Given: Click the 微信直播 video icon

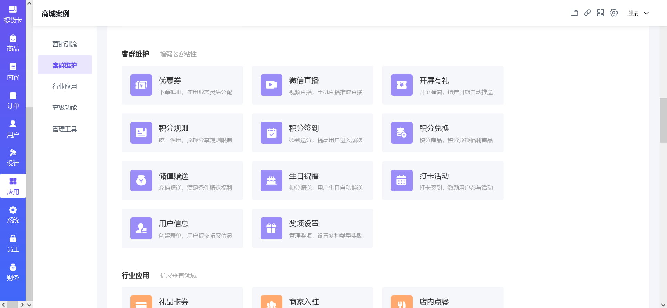Looking at the screenshot, I should 271,85.
